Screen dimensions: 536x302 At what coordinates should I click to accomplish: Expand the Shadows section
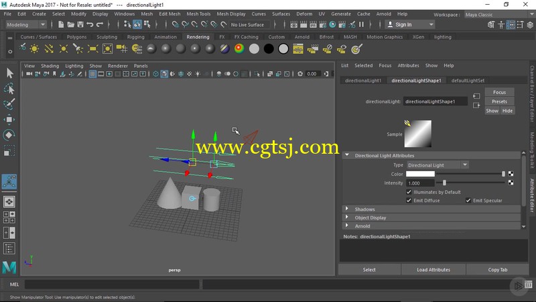tap(346, 209)
